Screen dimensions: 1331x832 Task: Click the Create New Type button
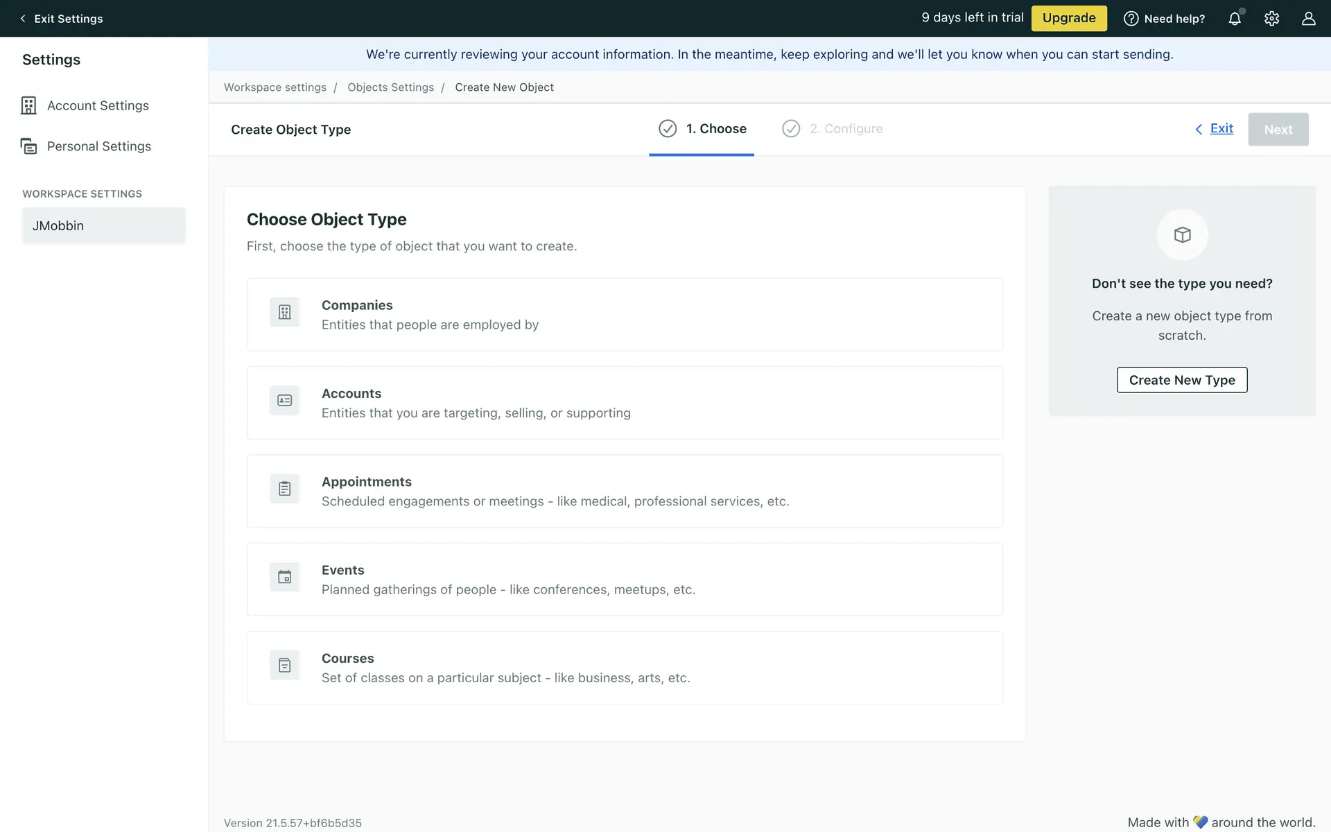click(1182, 380)
